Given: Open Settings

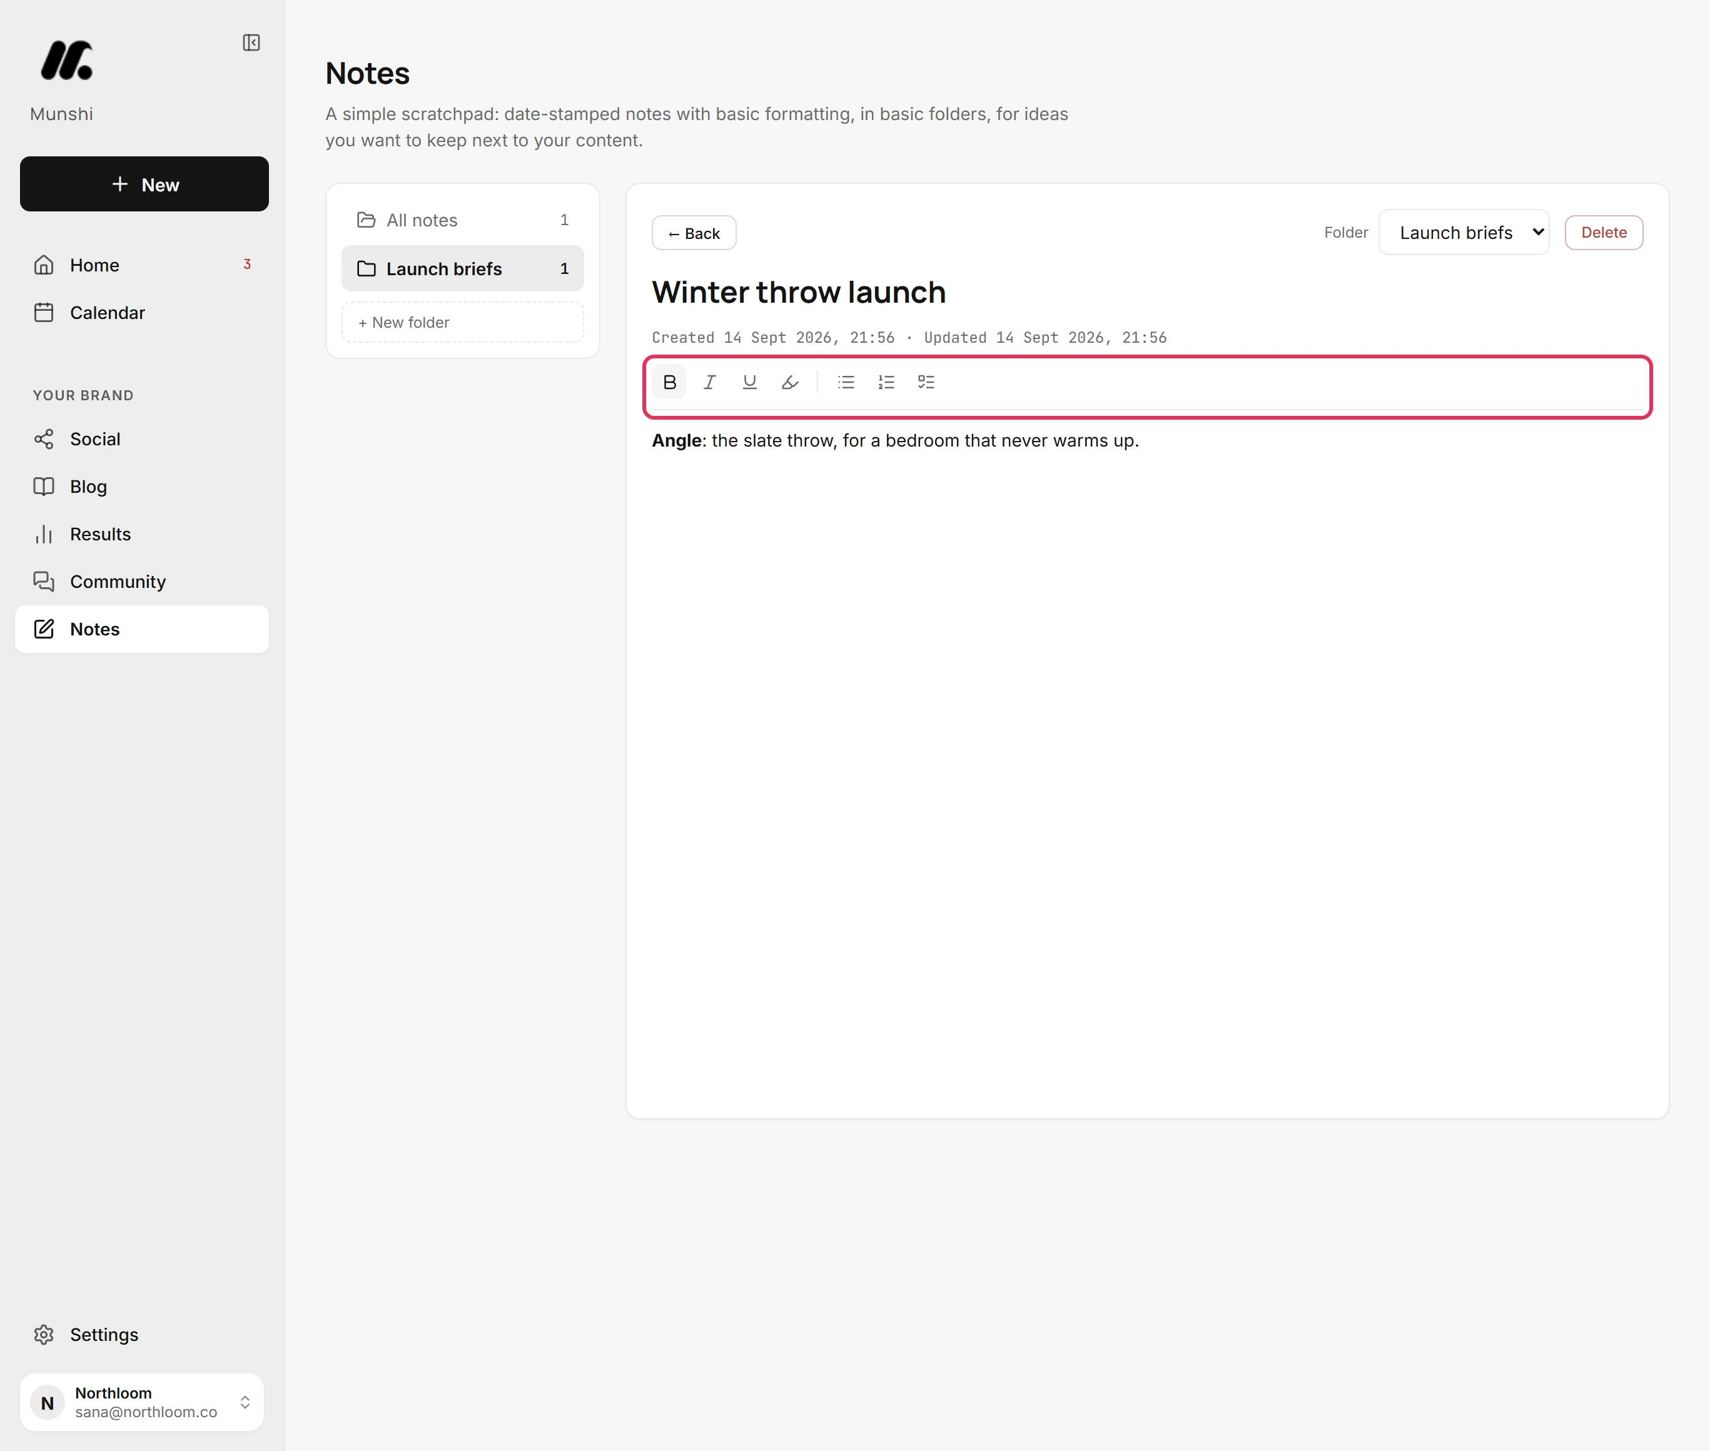Looking at the screenshot, I should tap(141, 1334).
